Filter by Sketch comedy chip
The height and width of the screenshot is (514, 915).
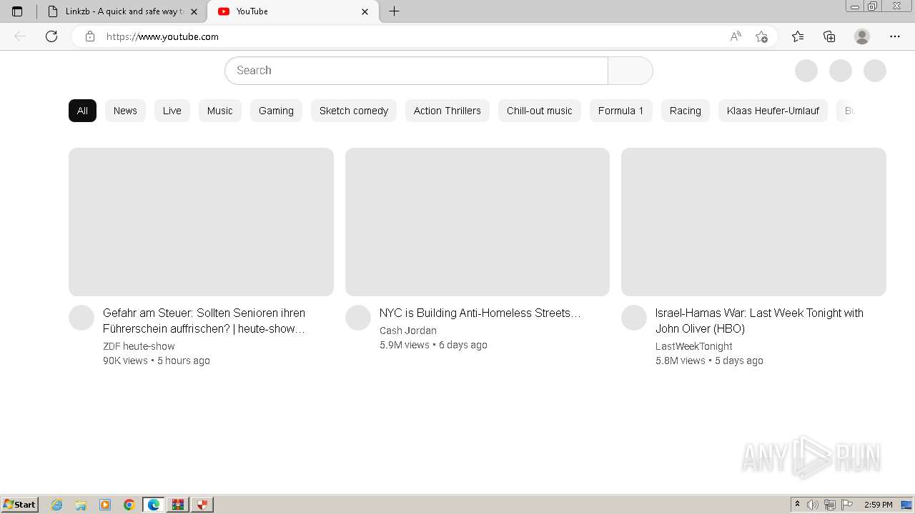(354, 111)
